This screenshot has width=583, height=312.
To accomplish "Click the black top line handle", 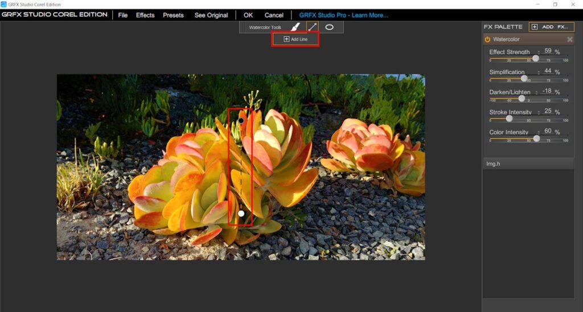I will [x=241, y=120].
